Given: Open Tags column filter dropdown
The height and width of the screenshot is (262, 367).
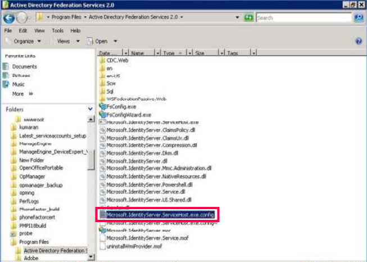Looking at the screenshot, I should (x=253, y=53).
